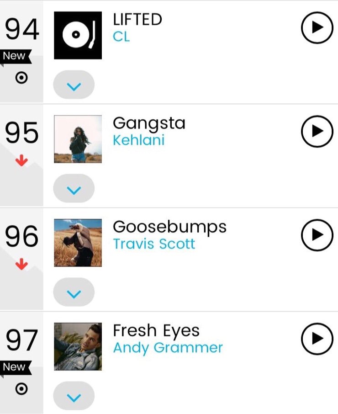
Task: Click the New badge under rank 94
Action: [16, 56]
